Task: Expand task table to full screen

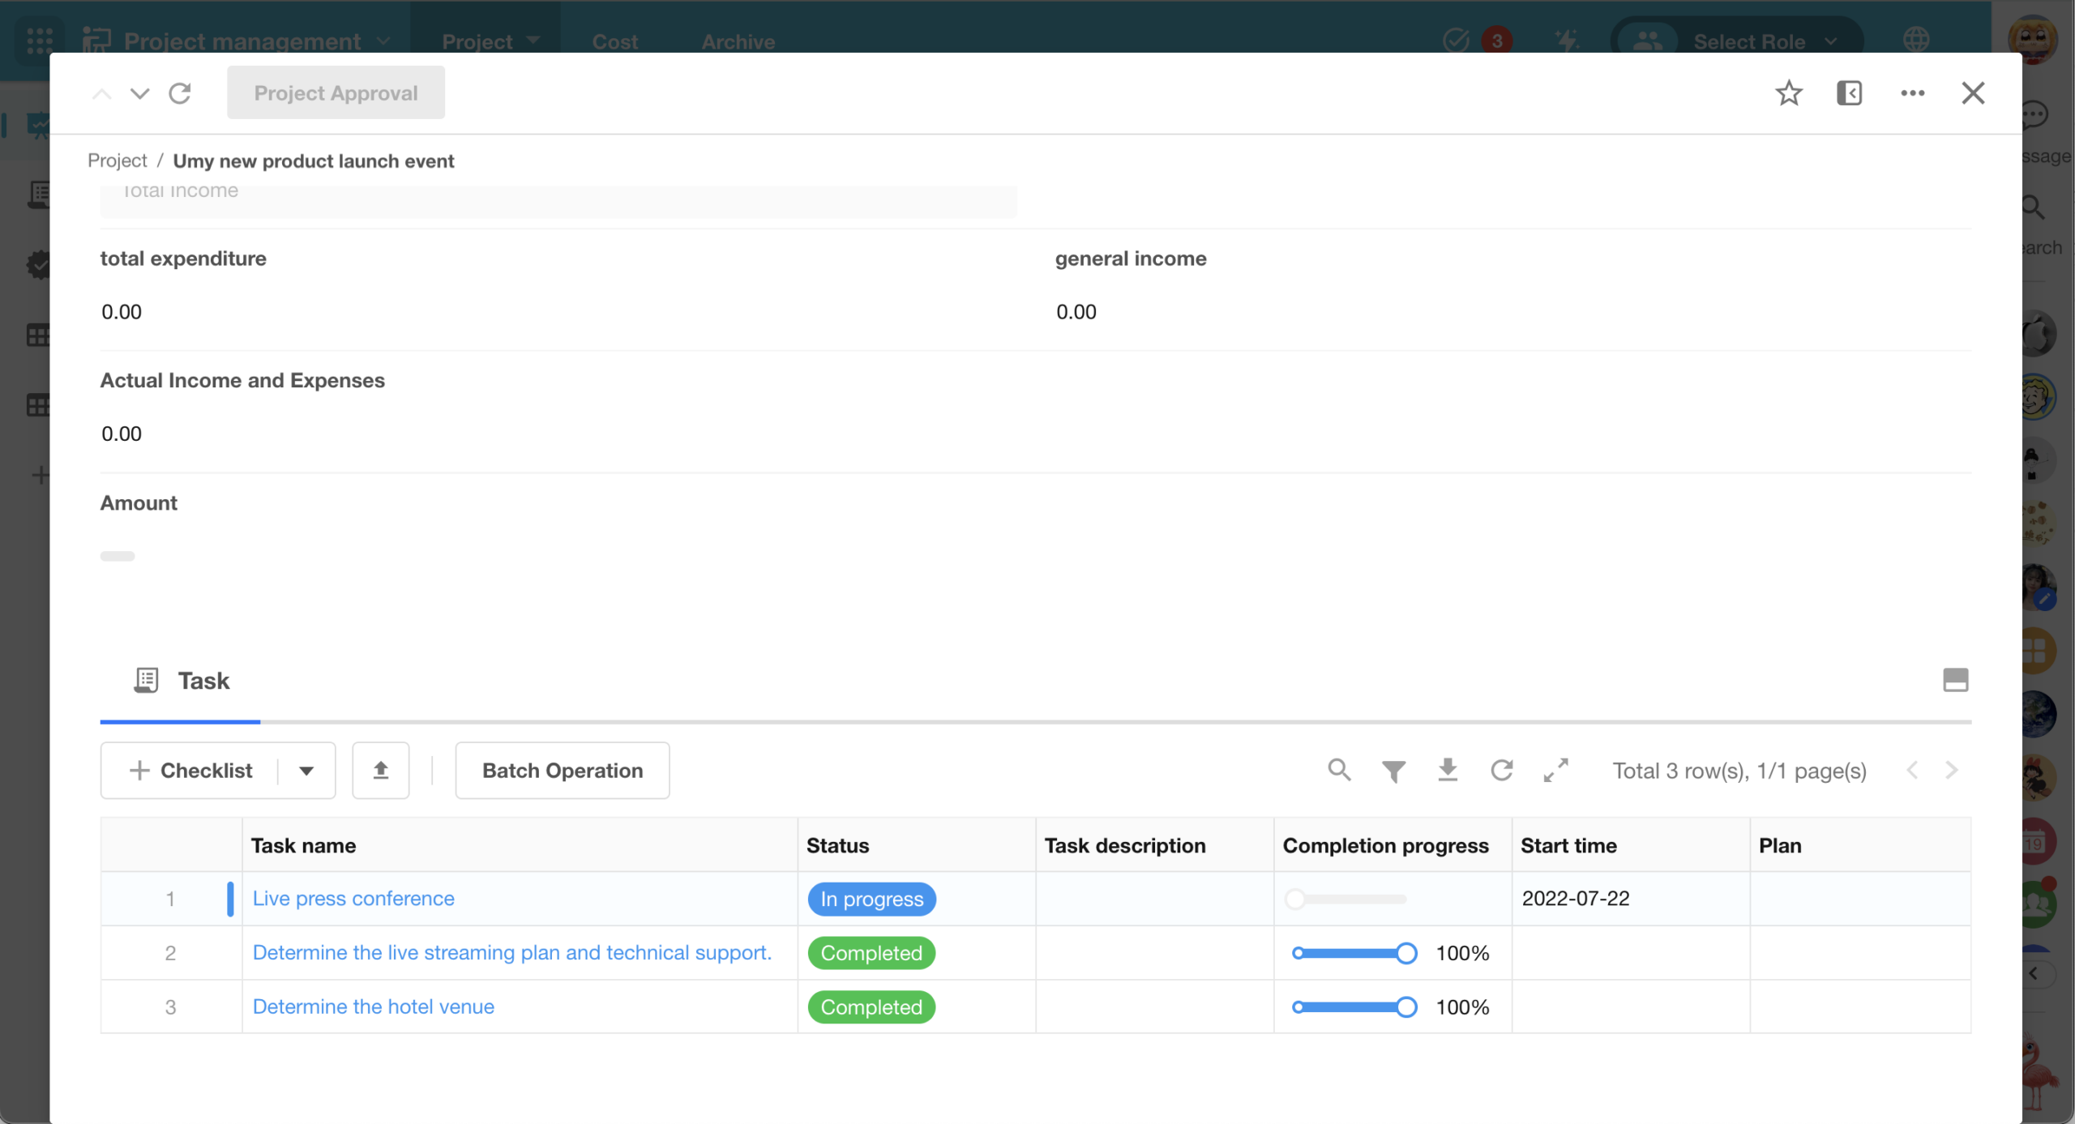Action: (x=1556, y=770)
